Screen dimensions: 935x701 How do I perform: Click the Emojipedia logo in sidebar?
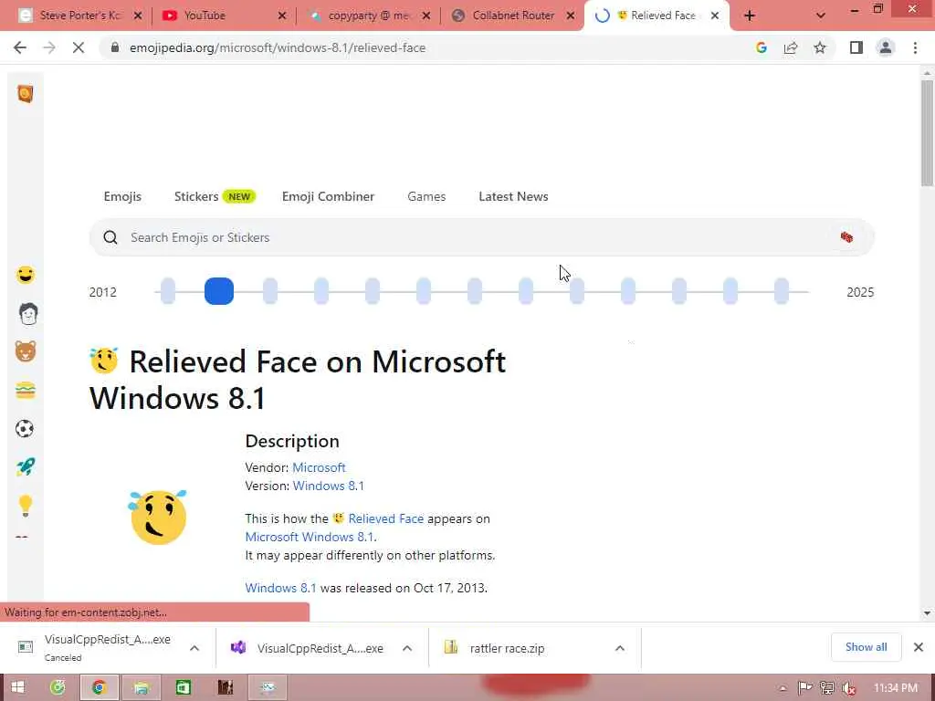pyautogui.click(x=25, y=94)
